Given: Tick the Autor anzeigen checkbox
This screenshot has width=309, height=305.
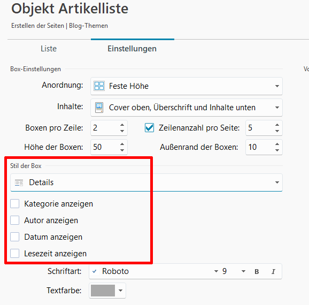Looking at the screenshot, I should click(15, 220).
